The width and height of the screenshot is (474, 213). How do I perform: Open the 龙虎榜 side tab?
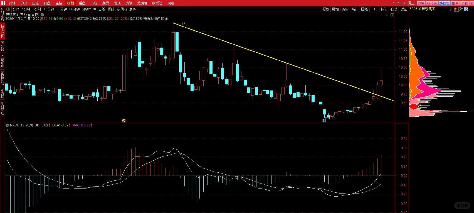[x=2, y=93]
